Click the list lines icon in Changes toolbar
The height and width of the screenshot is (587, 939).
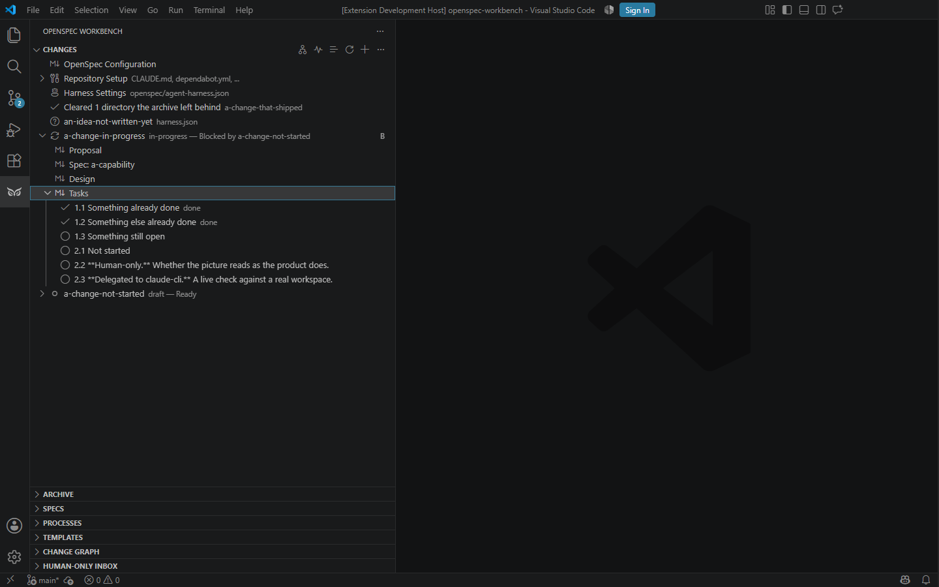(333, 50)
